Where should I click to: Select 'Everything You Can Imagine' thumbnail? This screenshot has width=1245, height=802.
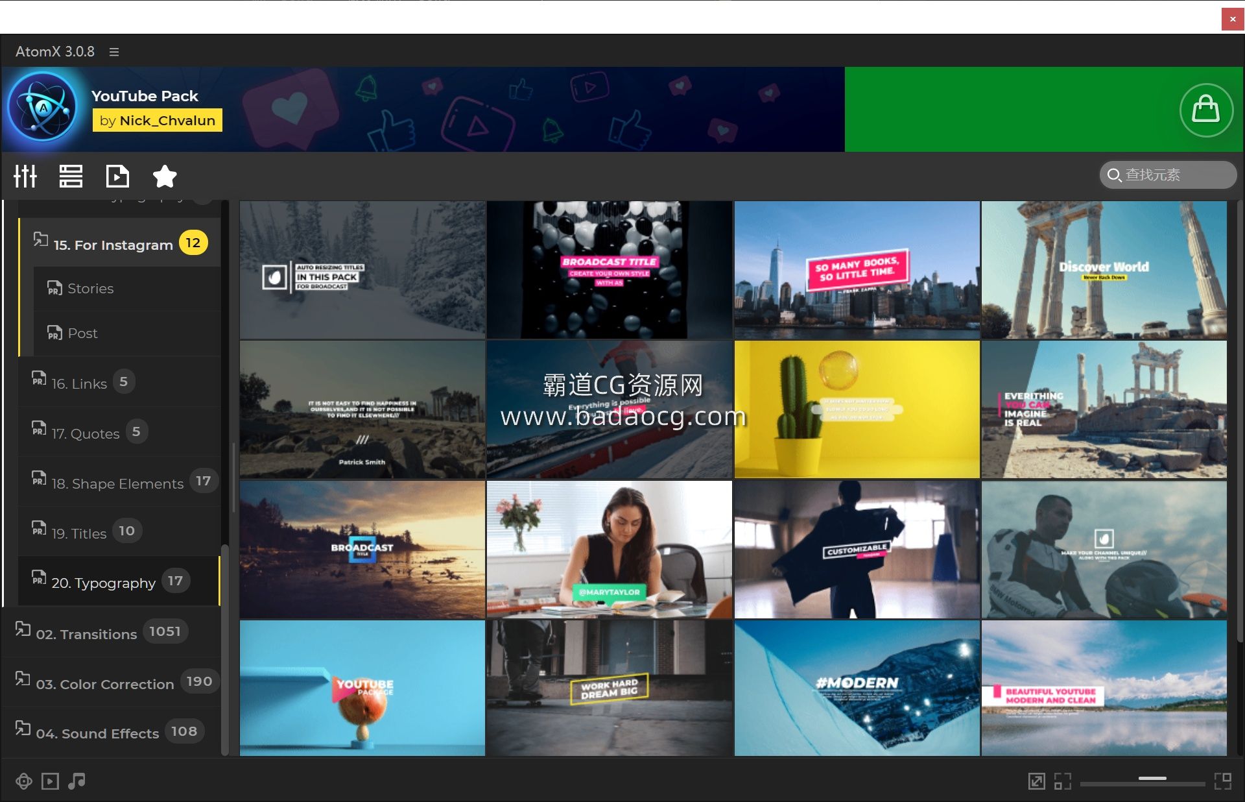(x=1104, y=410)
